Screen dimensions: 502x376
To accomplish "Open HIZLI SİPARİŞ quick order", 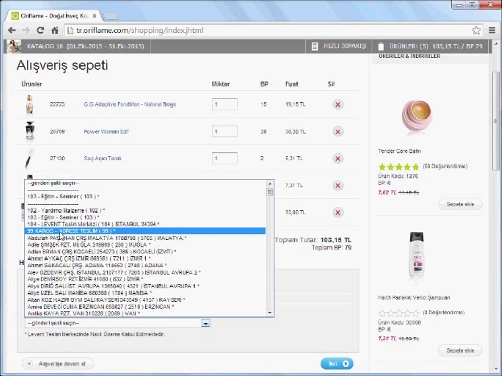I will [x=345, y=46].
